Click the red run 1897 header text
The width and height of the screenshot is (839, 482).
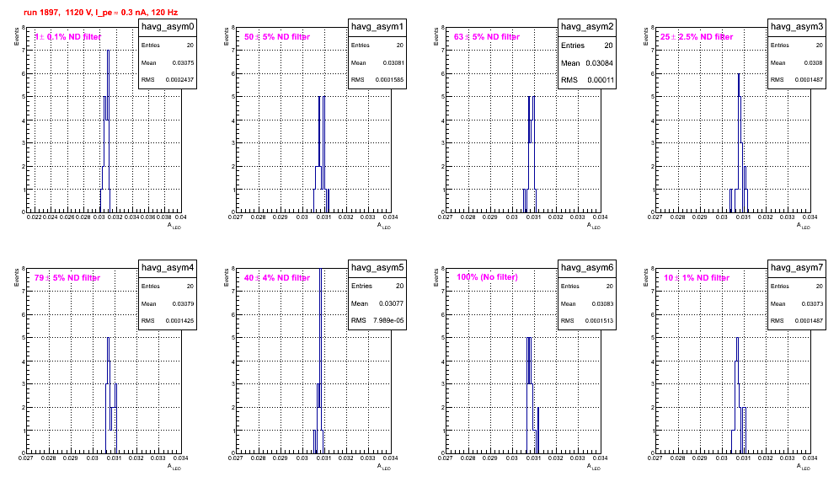tap(100, 13)
